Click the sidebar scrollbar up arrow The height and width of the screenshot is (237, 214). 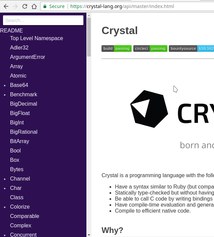coord(89,15)
